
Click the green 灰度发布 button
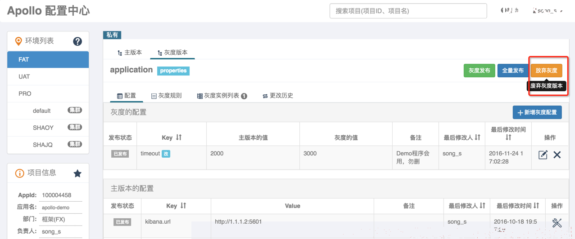point(480,71)
